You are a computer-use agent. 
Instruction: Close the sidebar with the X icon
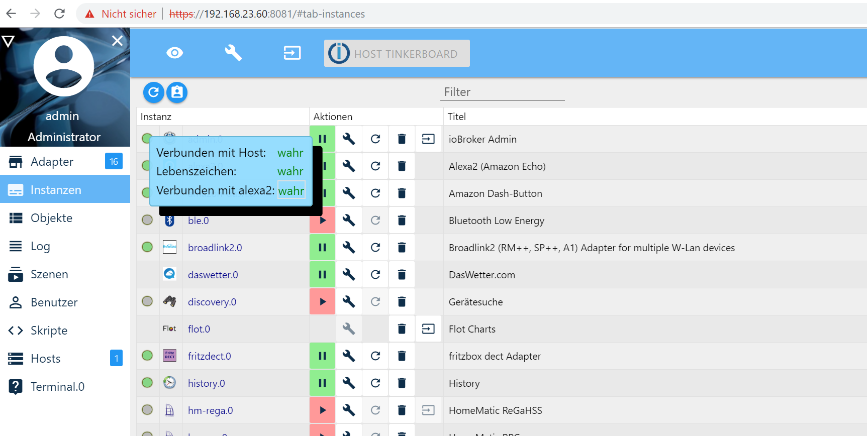pyautogui.click(x=117, y=41)
